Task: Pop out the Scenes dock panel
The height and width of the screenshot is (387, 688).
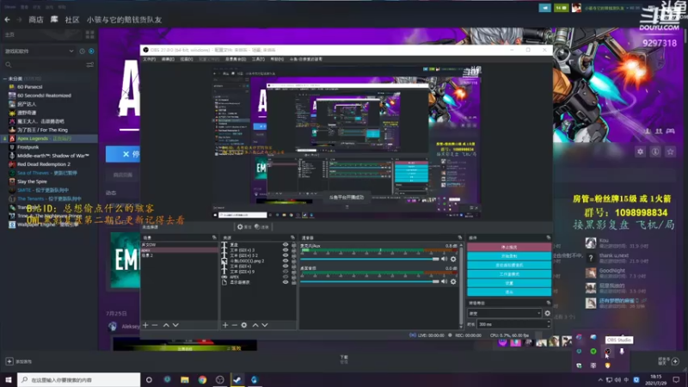Action: coord(214,237)
